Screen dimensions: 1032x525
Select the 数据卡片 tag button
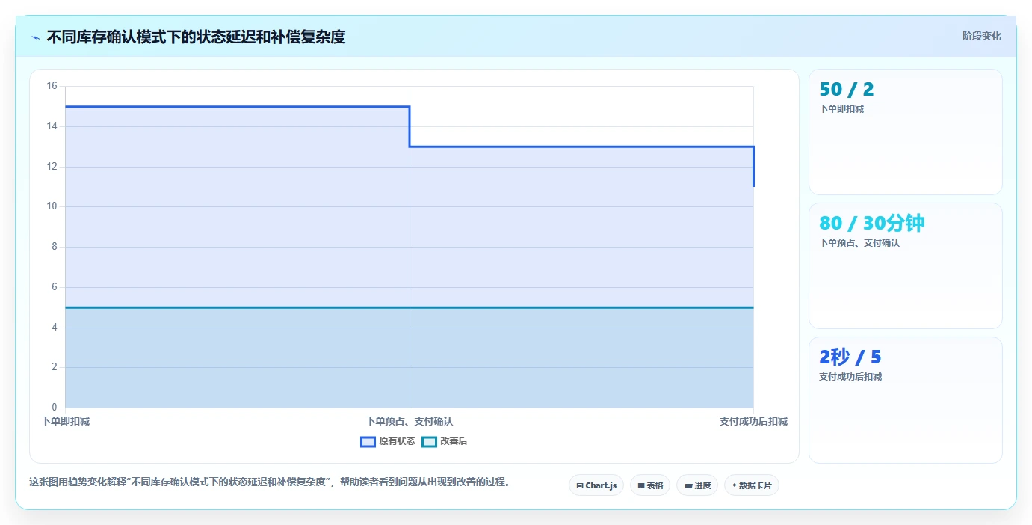[752, 485]
